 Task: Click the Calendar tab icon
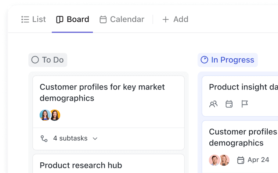click(x=103, y=19)
